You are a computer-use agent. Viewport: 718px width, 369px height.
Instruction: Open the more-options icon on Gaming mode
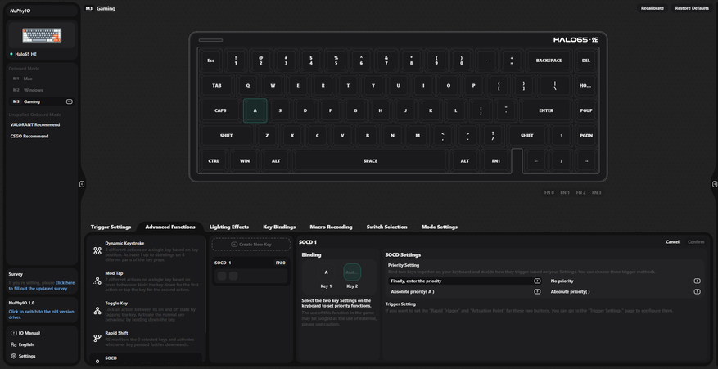point(69,101)
